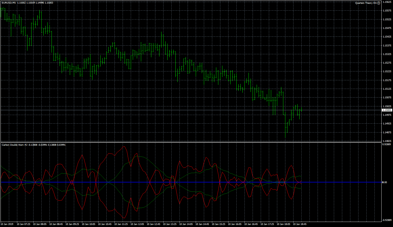The width and height of the screenshot is (393, 227).
Task: Click price scale value 1.15575
Action: point(387,11)
